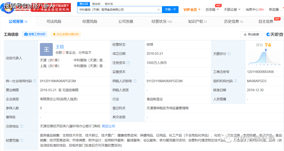This screenshot has height=151, width=284.
Task: Click the 天眼查 logo at right
Action: 275,34
